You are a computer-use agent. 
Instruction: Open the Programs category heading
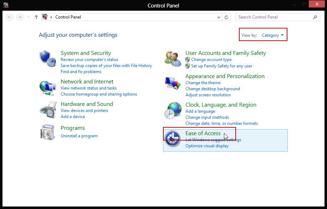pos(73,128)
